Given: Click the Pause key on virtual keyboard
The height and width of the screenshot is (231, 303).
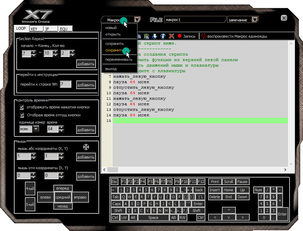Looking at the screenshot, I should (242, 182).
